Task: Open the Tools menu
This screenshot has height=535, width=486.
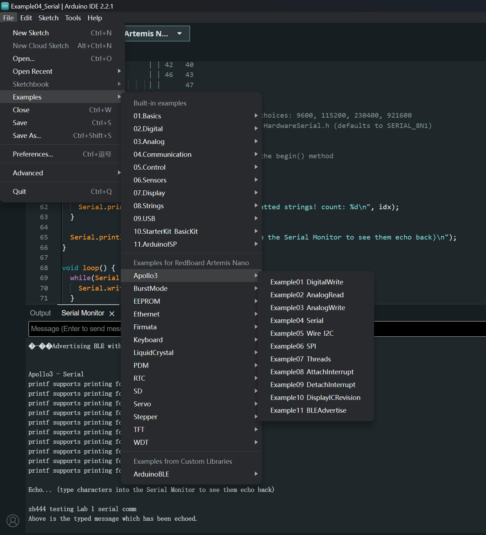Action: (73, 18)
